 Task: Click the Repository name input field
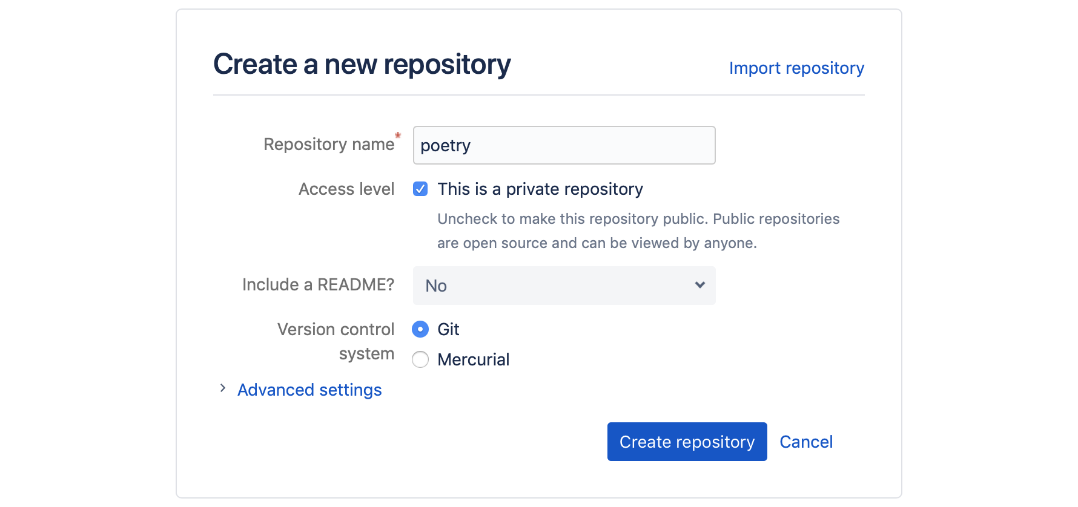coord(564,145)
